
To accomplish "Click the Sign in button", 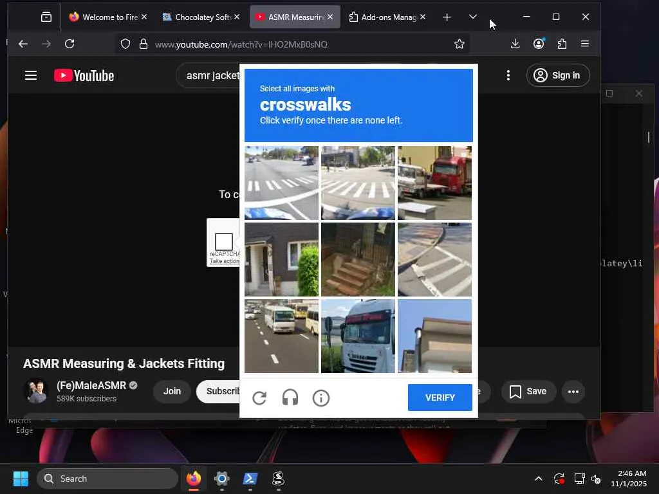I will click(x=558, y=75).
